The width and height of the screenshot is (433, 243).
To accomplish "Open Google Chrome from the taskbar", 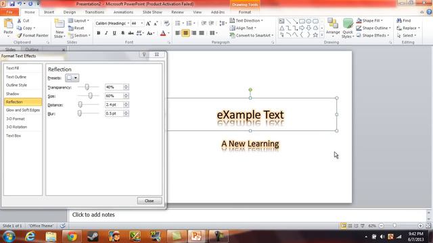I will pos(72,236).
